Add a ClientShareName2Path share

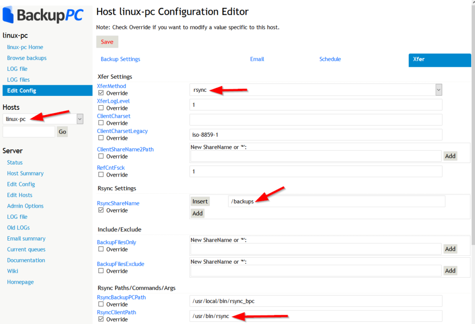[450, 156]
